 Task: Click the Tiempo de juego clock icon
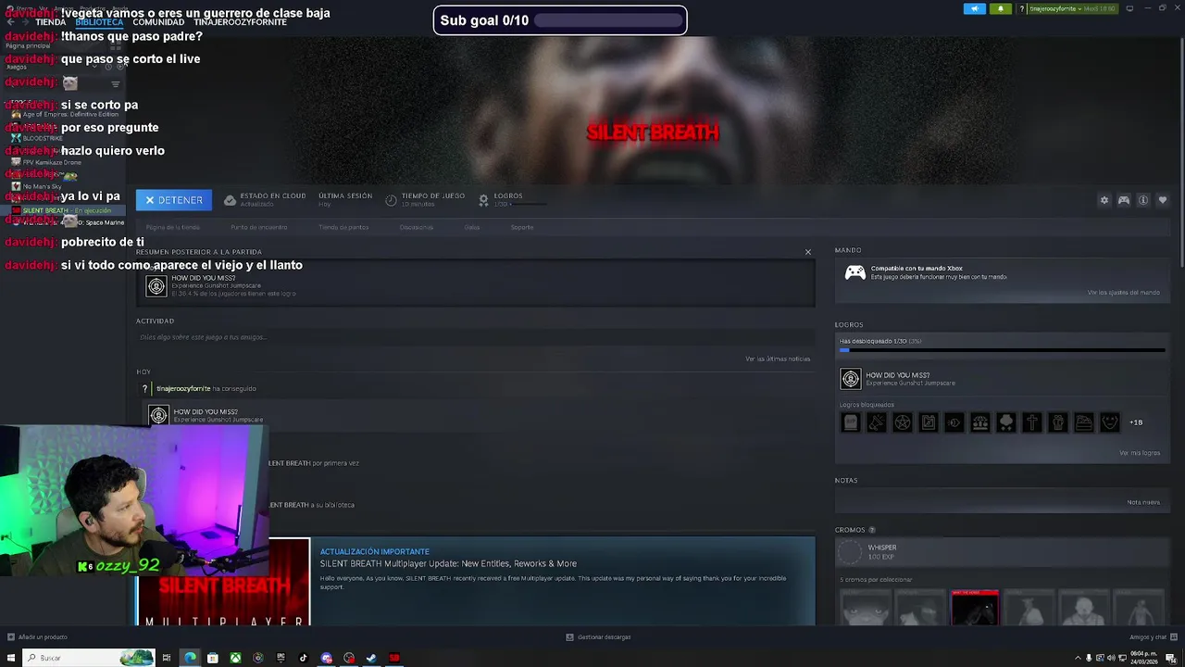click(391, 200)
